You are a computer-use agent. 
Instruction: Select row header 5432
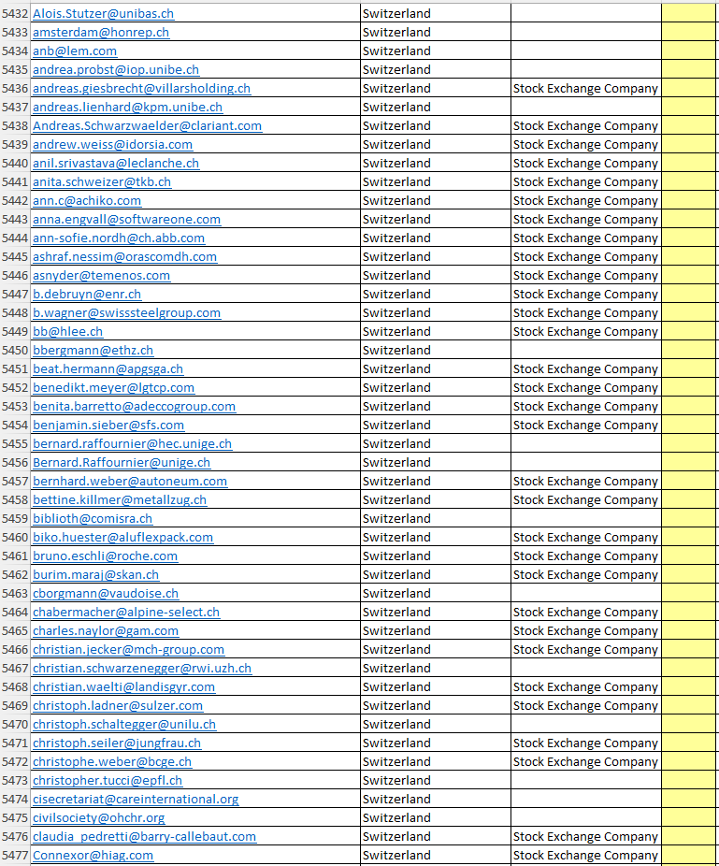point(15,13)
